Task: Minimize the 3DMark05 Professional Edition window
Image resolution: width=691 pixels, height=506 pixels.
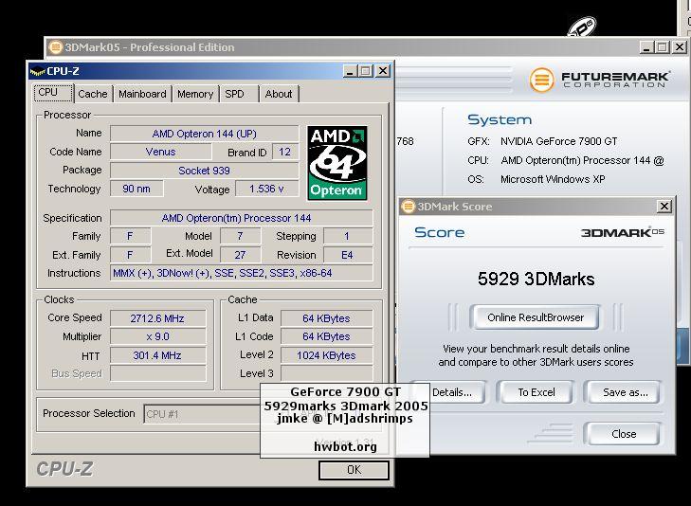Action: (x=646, y=47)
